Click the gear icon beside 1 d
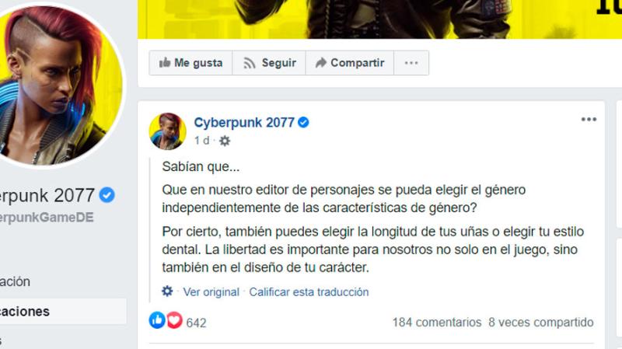 tap(225, 141)
